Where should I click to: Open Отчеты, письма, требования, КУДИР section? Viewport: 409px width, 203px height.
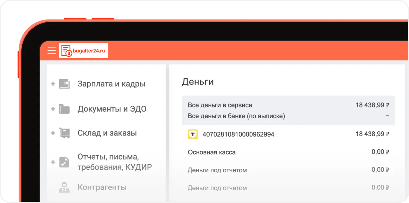tap(115, 162)
